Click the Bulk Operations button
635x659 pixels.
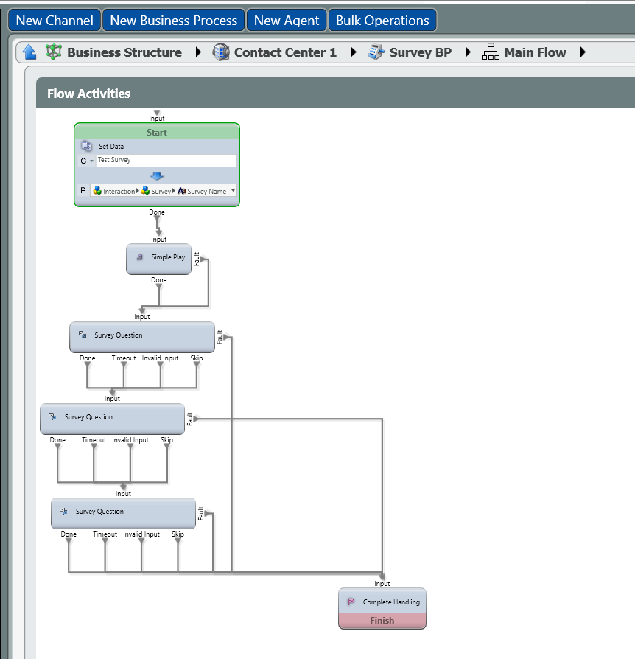click(x=382, y=21)
